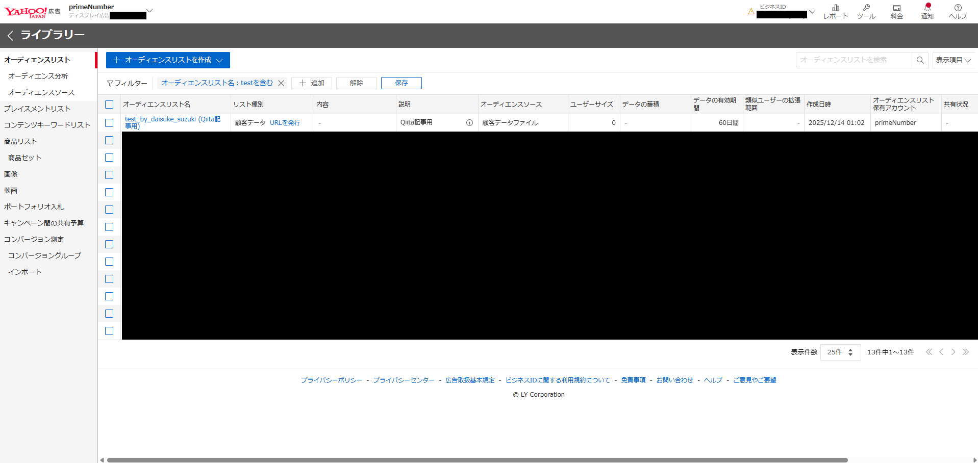This screenshot has width=978, height=463.
Task: Click the 2025/12/14 01:02 date cell
Action: [838, 123]
